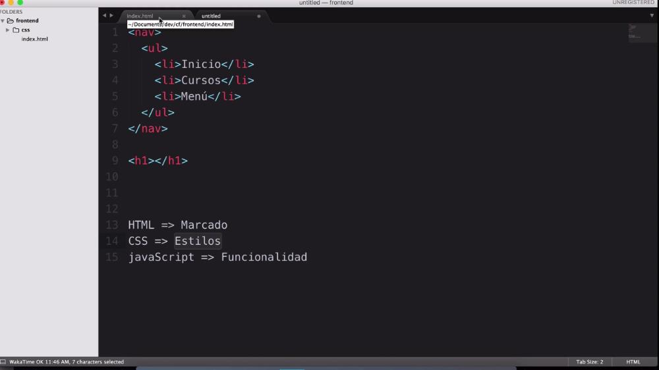Expand the css folder
The image size is (659, 370).
coord(7,30)
